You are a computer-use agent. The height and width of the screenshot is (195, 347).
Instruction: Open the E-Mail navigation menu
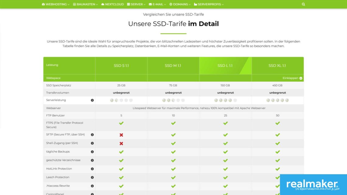pos(157,4)
